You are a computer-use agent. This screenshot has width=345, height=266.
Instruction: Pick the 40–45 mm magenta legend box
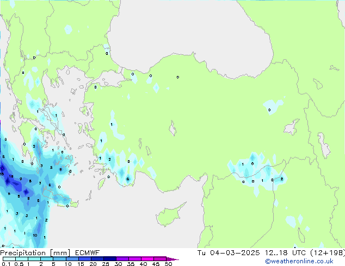(x=147, y=259)
